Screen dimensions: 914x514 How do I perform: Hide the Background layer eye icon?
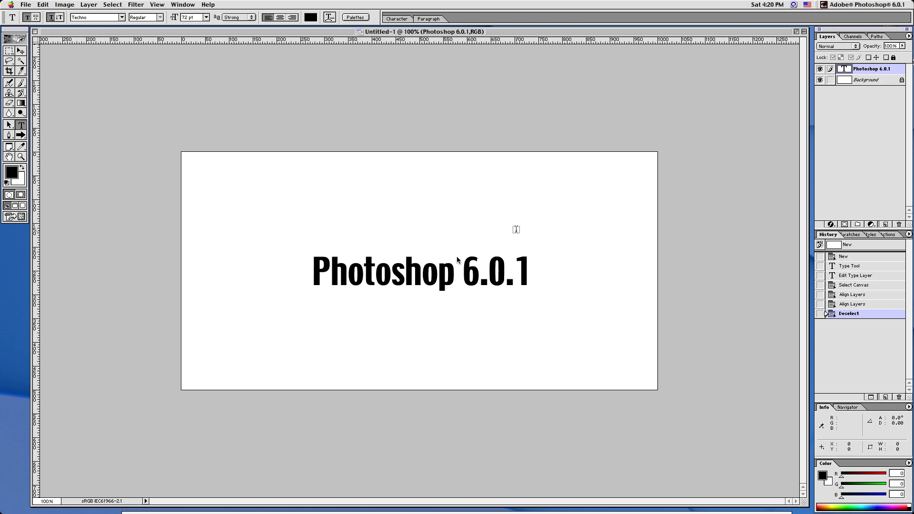point(820,80)
